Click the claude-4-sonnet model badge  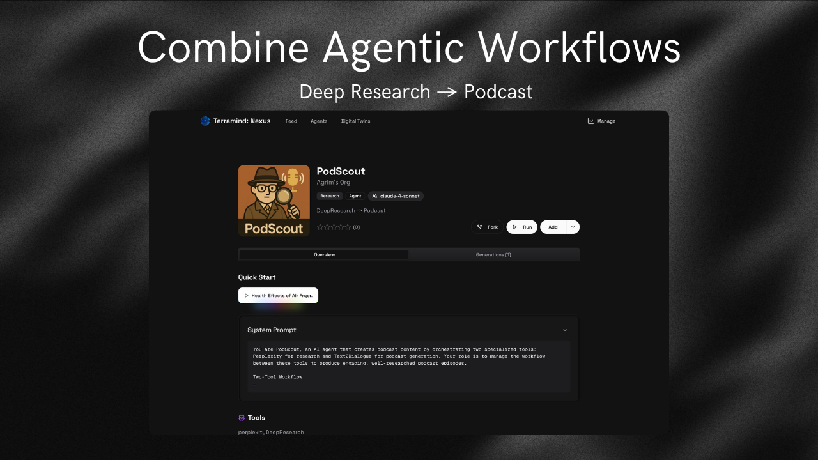click(396, 196)
